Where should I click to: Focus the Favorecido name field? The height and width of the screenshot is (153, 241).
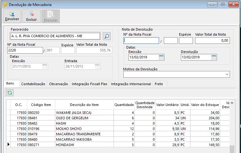55,36
